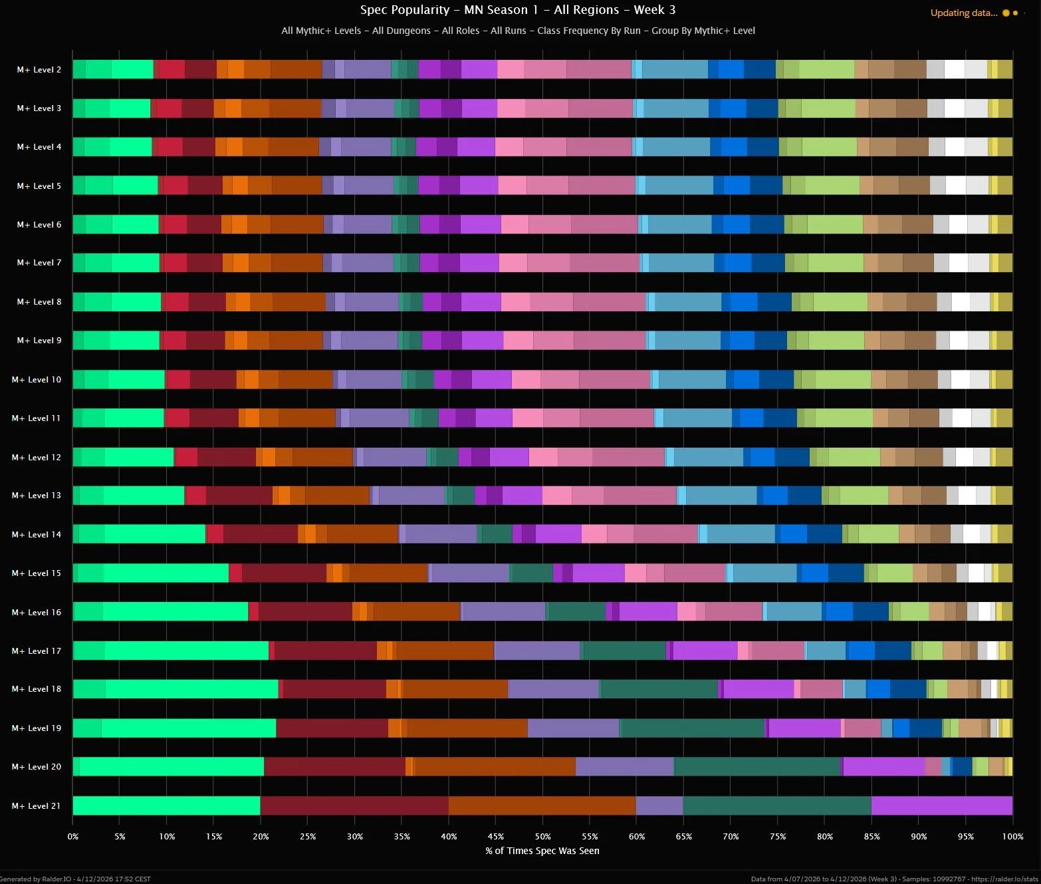The width and height of the screenshot is (1041, 884).
Task: Click the M+ Level 2 row label
Action: 39,70
